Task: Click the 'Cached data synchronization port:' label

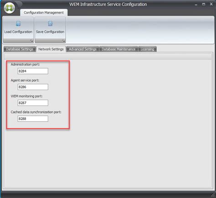Action: (x=36, y=112)
